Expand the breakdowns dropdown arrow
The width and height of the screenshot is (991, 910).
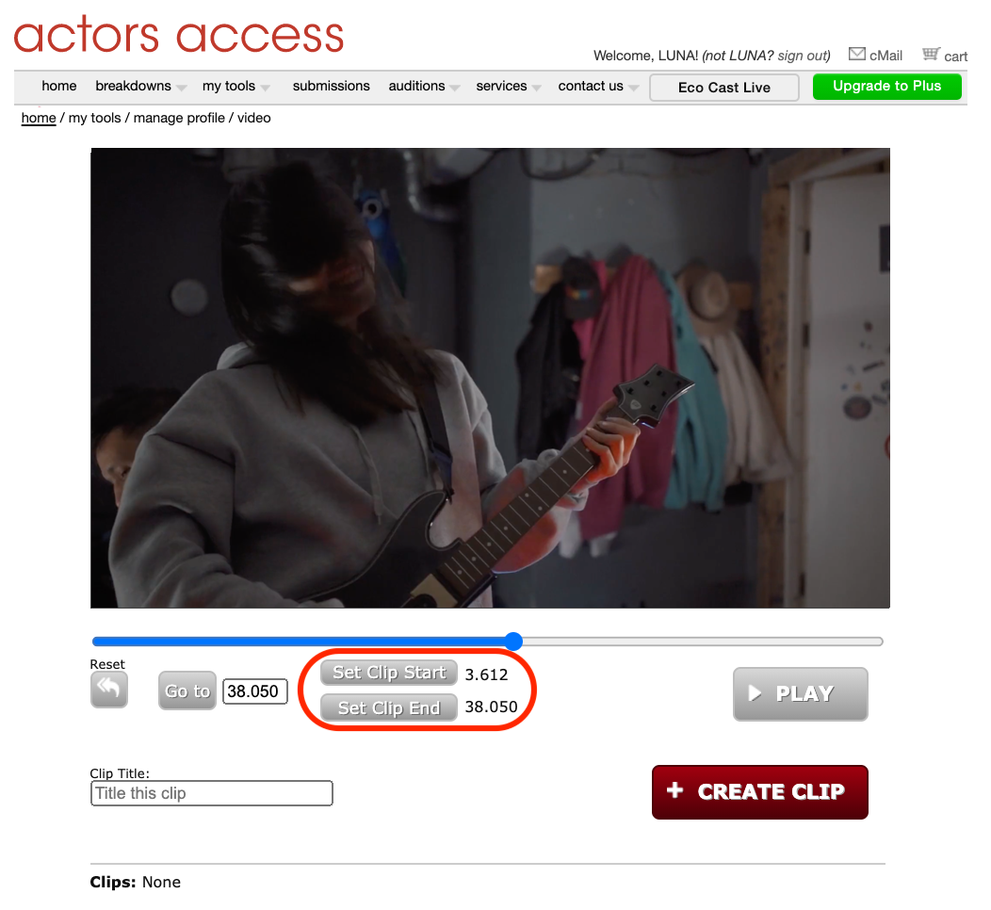(x=182, y=88)
